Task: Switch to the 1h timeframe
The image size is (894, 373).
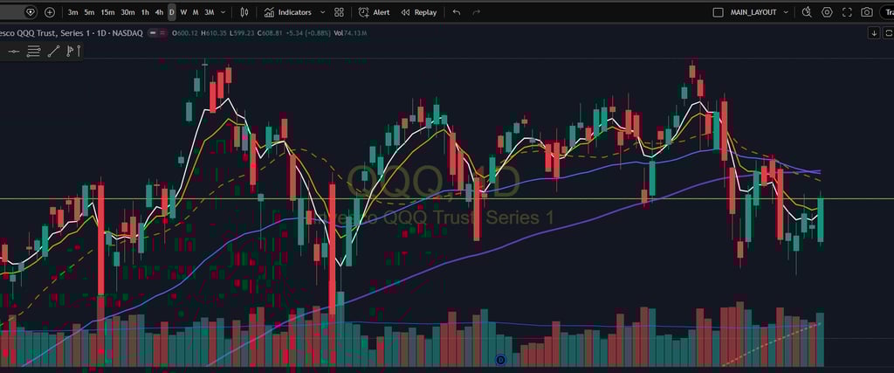Action: click(146, 12)
